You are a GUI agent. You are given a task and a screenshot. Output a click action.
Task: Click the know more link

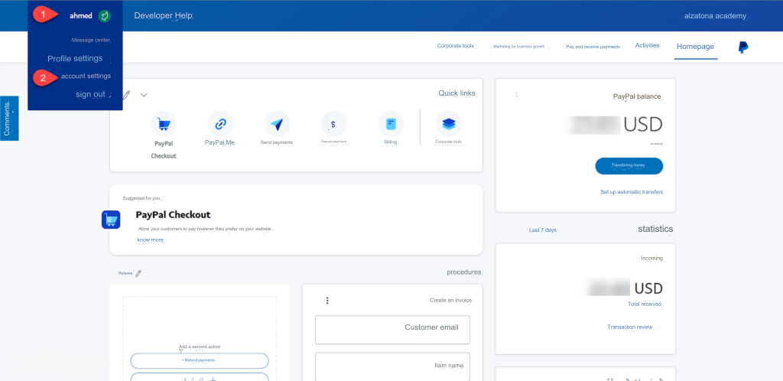pos(151,240)
